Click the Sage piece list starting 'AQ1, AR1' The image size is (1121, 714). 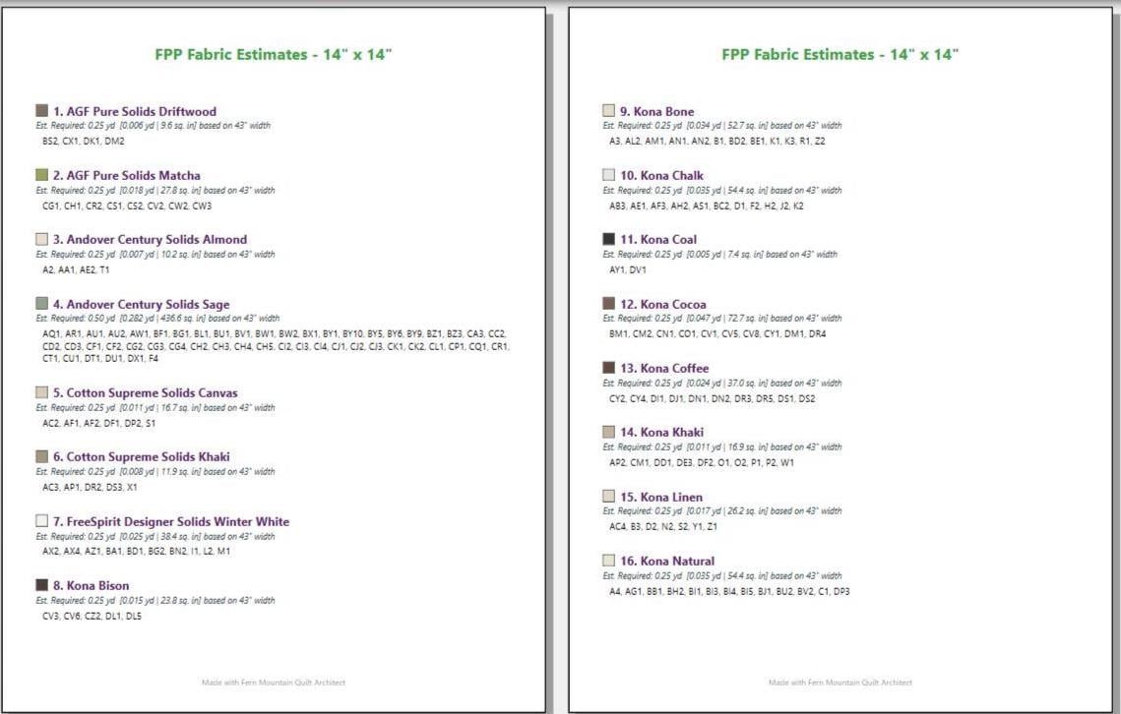(x=276, y=346)
